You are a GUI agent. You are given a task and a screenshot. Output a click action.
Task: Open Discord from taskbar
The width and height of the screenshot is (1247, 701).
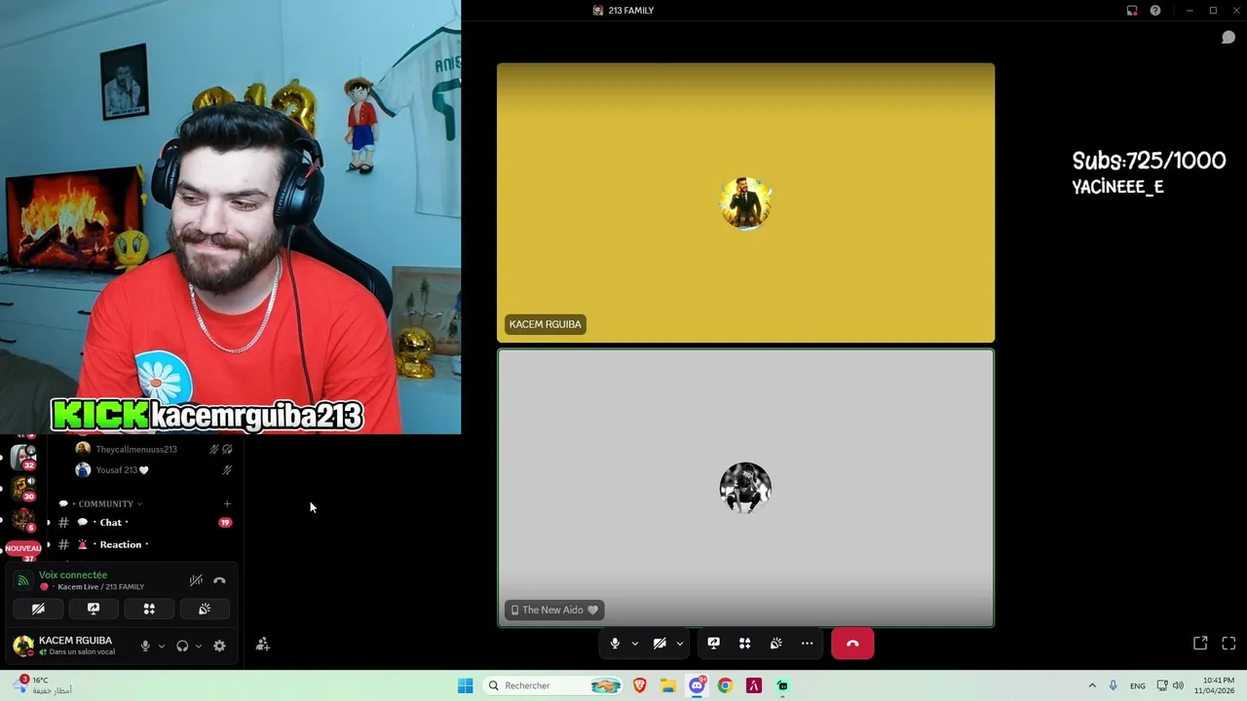(697, 685)
